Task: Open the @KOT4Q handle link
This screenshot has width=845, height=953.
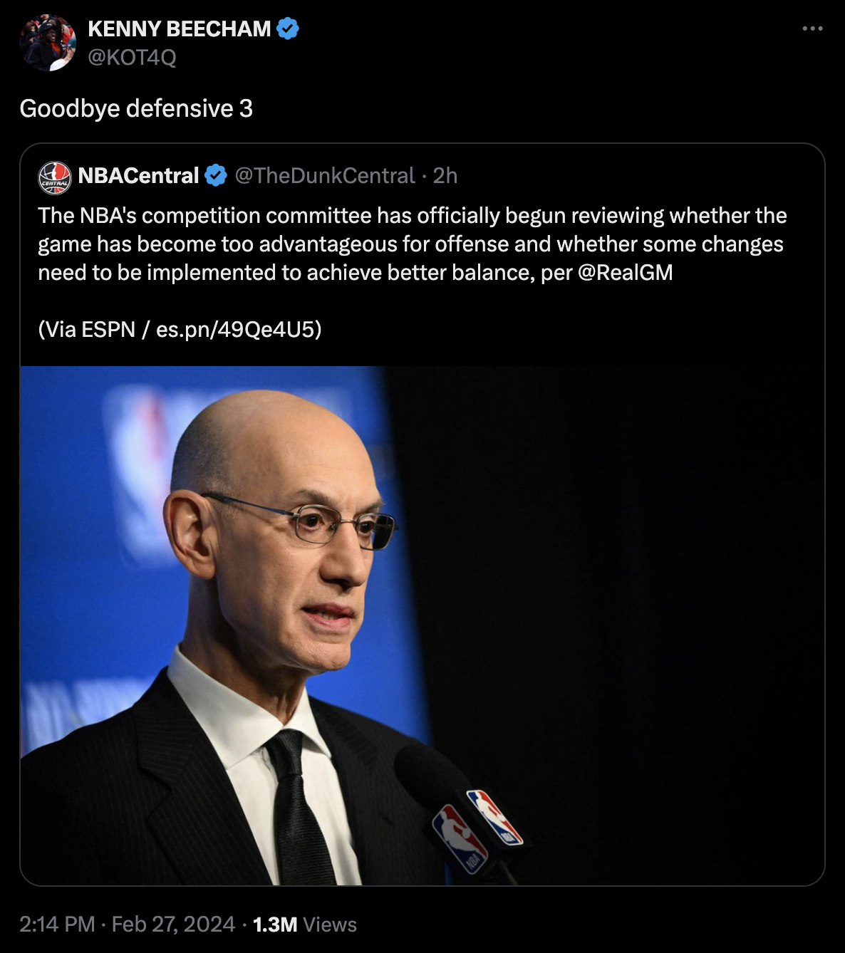Action: [x=132, y=57]
